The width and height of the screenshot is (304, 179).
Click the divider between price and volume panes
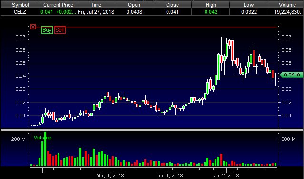click(152, 130)
